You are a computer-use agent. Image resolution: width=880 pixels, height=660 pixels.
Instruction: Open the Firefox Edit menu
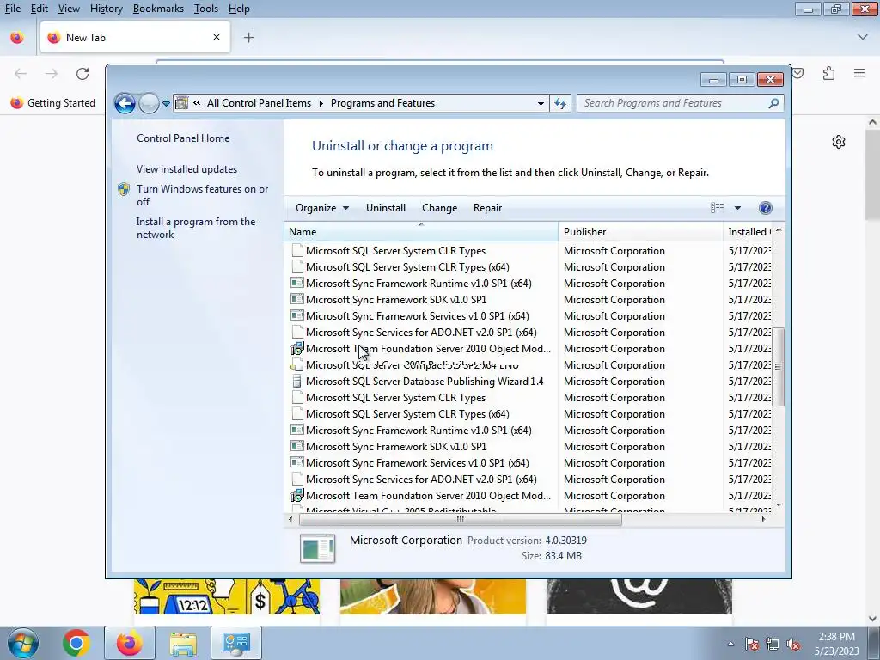[39, 9]
